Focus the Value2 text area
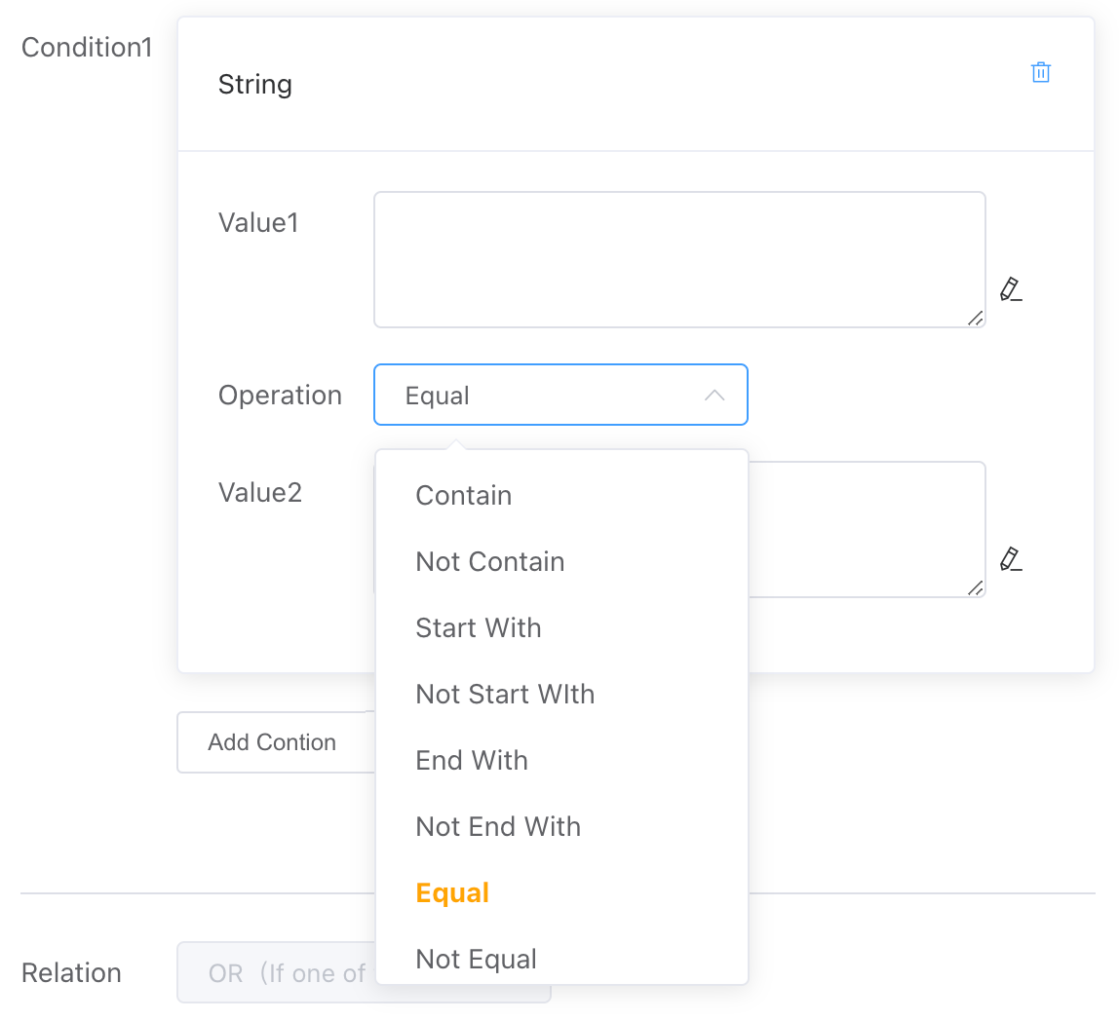This screenshot has height=1021, width=1119. pyautogui.click(x=866, y=529)
